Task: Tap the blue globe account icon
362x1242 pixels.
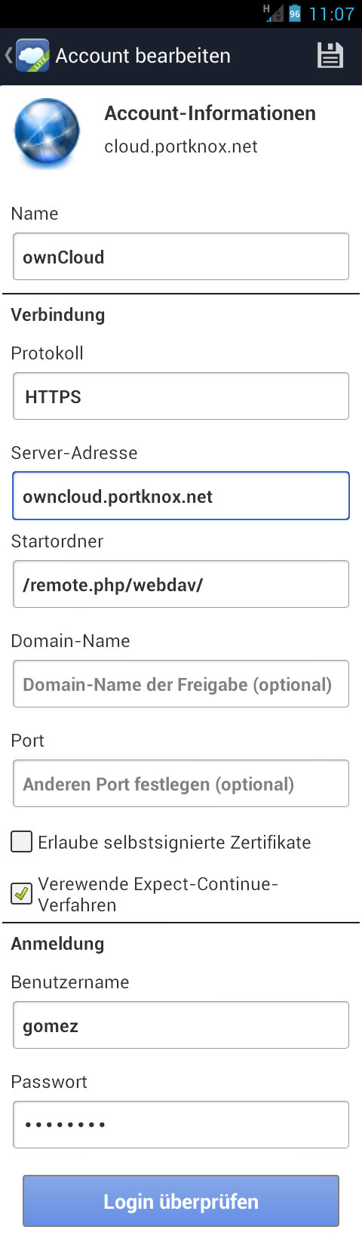Action: 47,133
